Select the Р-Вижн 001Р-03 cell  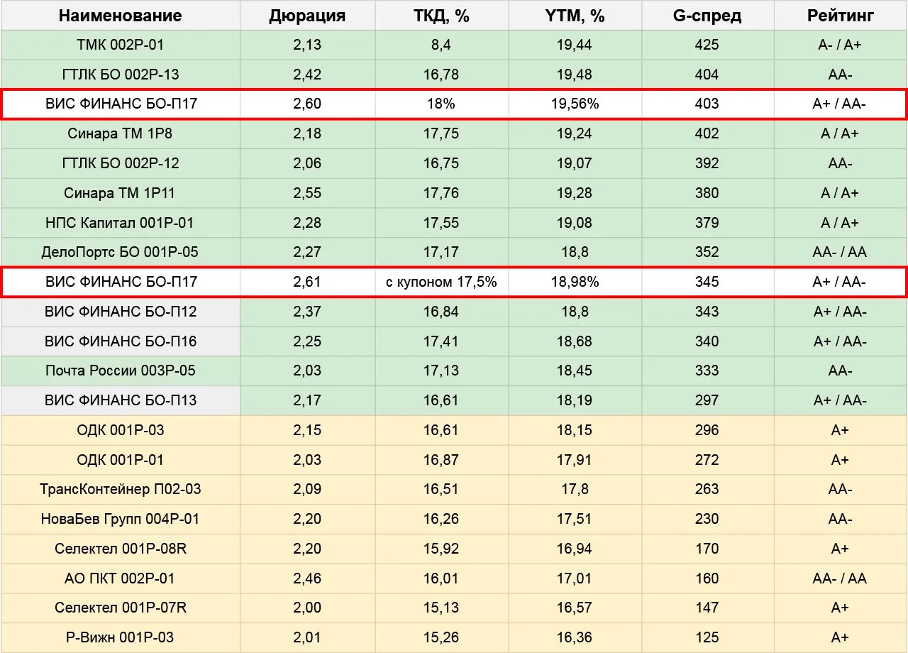point(120,637)
